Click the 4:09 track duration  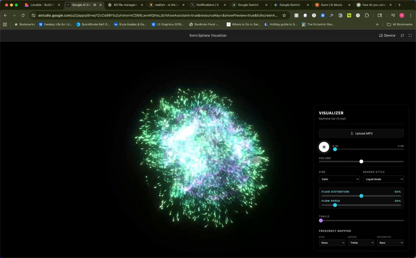[x=401, y=146]
